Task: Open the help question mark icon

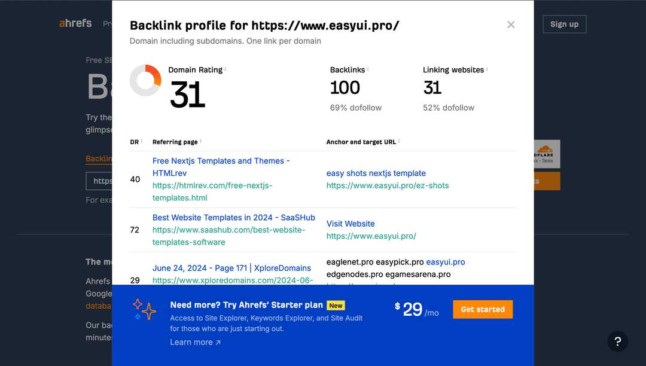Action: click(x=618, y=341)
